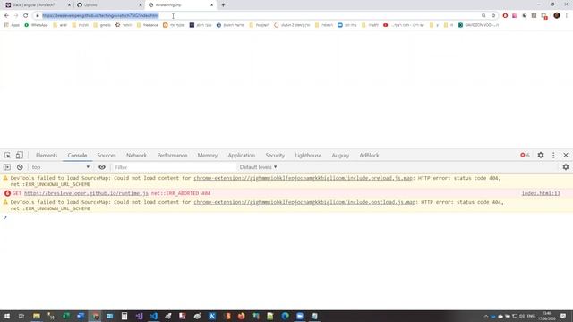
Task: Open the DevTools three-dot customize menu
Action: [x=553, y=155]
